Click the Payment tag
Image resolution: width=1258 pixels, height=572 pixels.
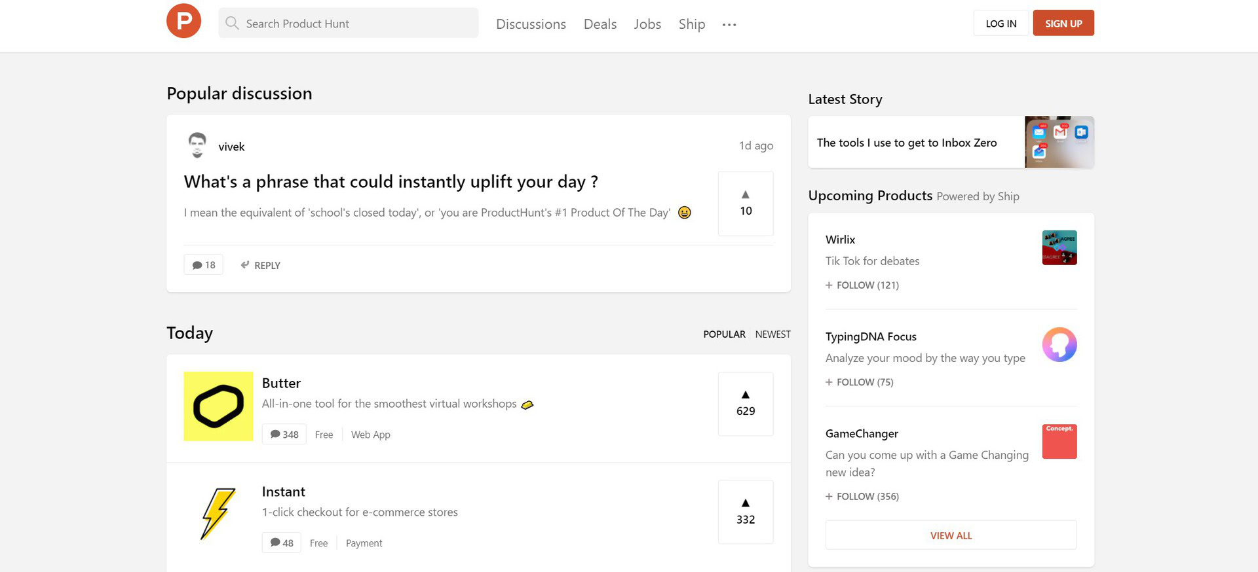(364, 543)
